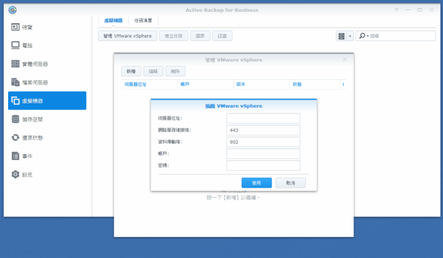Focus the web service port field showing 443

tap(263, 130)
